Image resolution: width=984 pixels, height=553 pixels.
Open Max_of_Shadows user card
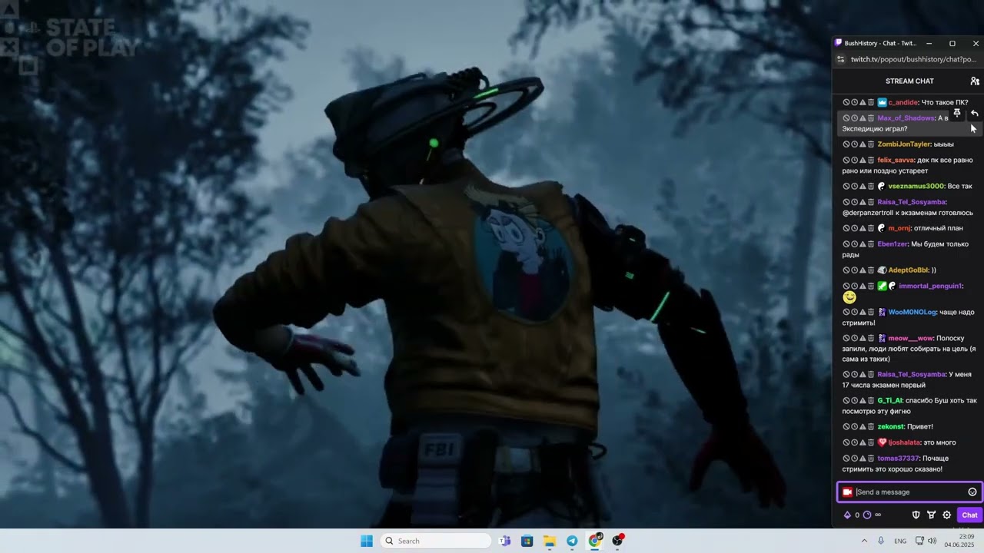[906, 118]
